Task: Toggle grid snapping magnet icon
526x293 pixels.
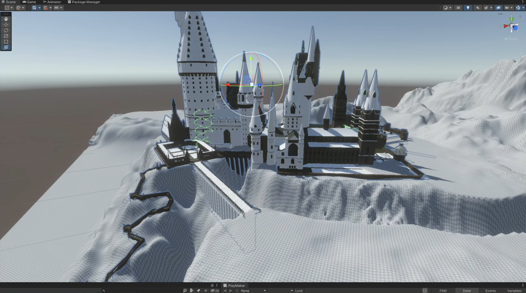Action: click(x=45, y=8)
